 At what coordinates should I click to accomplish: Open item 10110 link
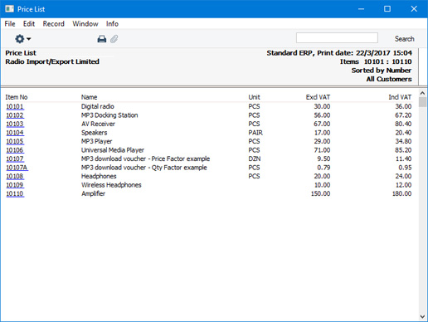point(15,193)
